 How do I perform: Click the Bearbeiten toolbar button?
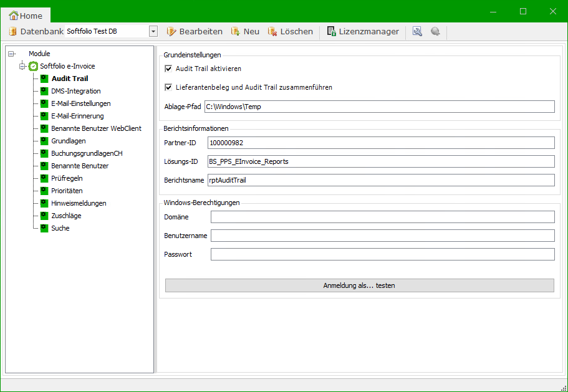coord(195,31)
